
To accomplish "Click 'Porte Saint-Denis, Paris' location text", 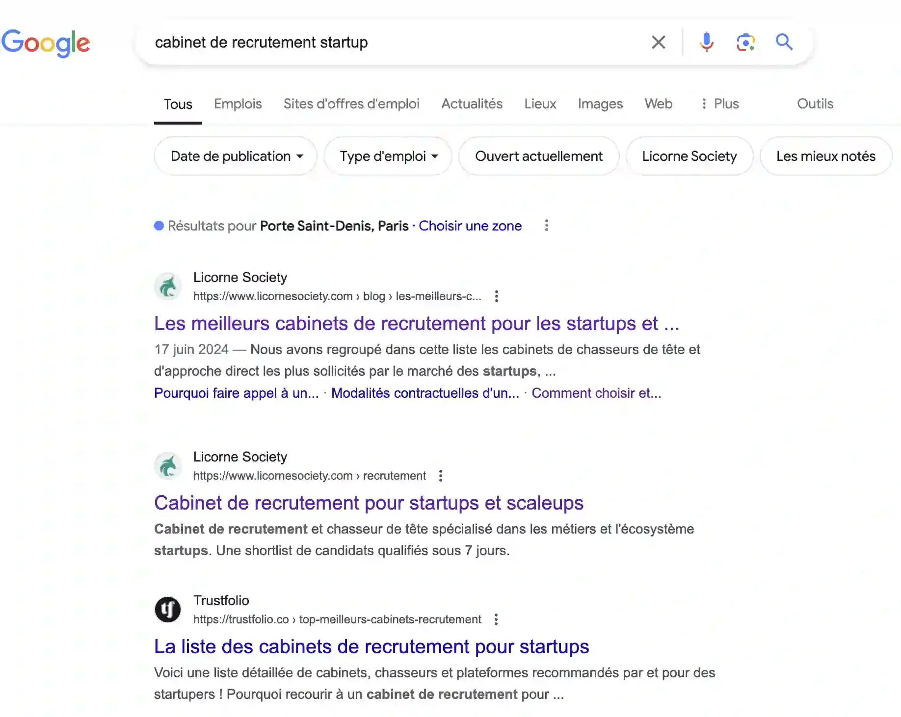I will pos(334,226).
